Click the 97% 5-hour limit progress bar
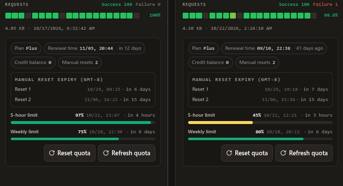Screen dimensions: 343x186 (83, 123)
